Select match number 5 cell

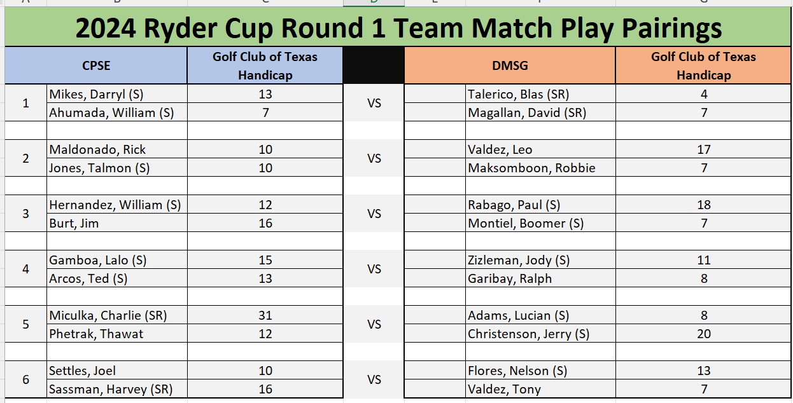[26, 324]
